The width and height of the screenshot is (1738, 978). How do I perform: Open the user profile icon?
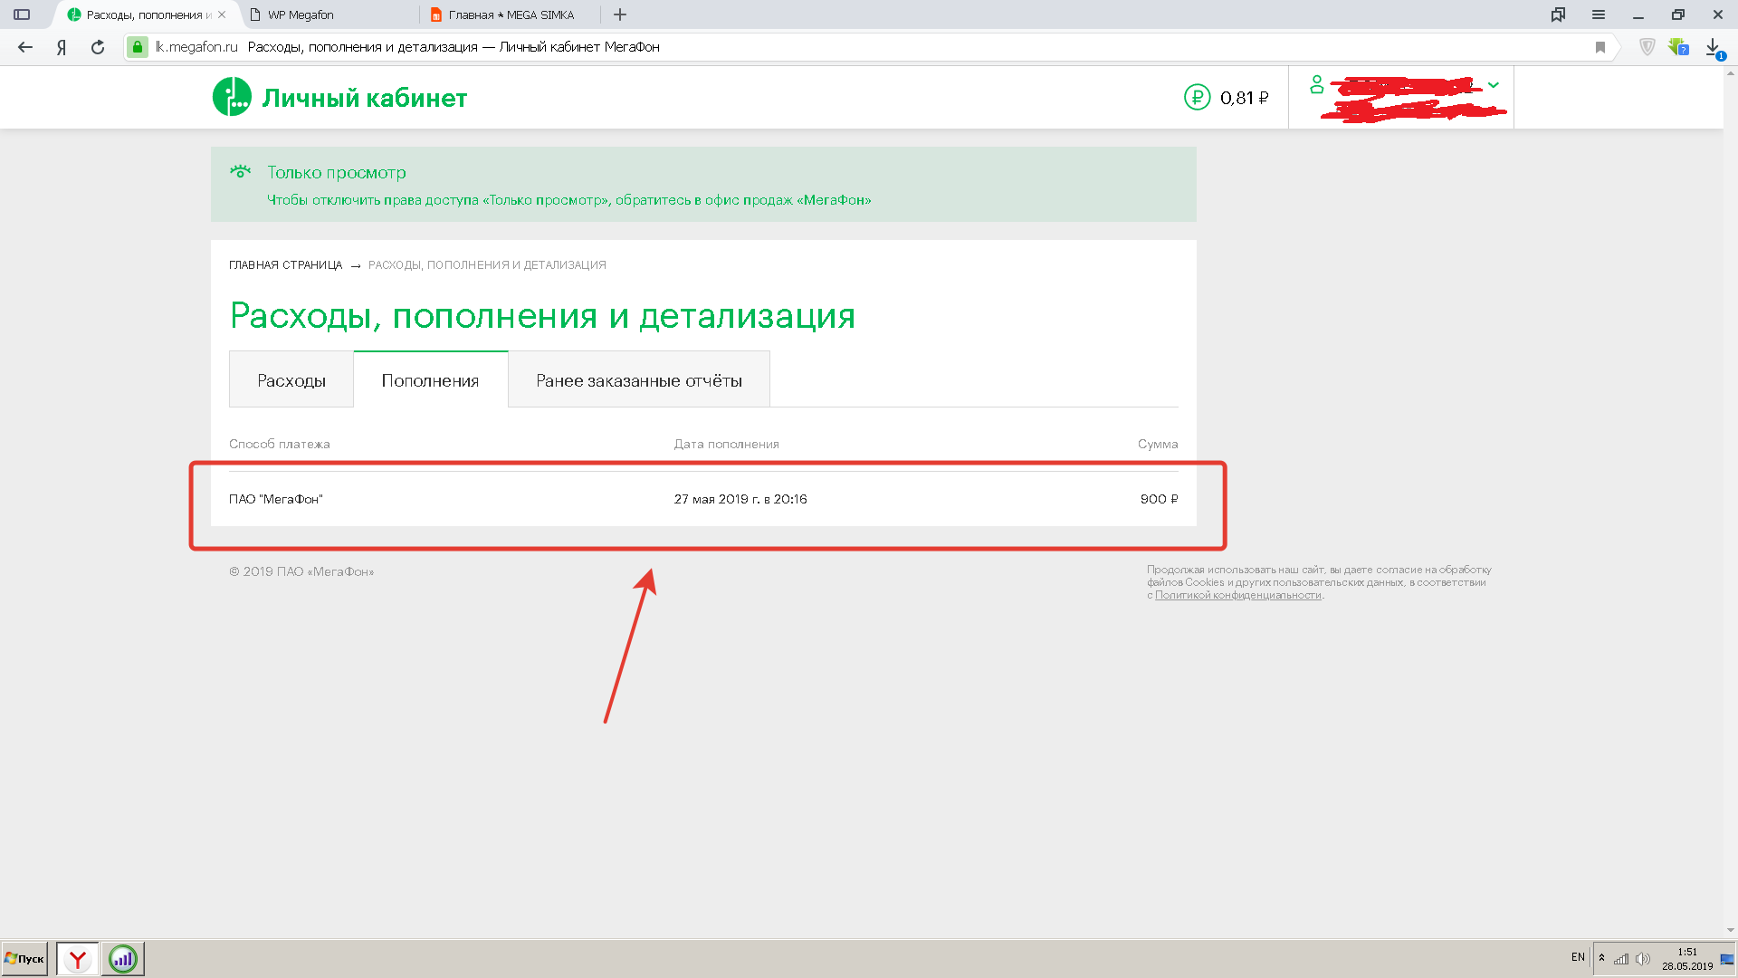[1317, 84]
